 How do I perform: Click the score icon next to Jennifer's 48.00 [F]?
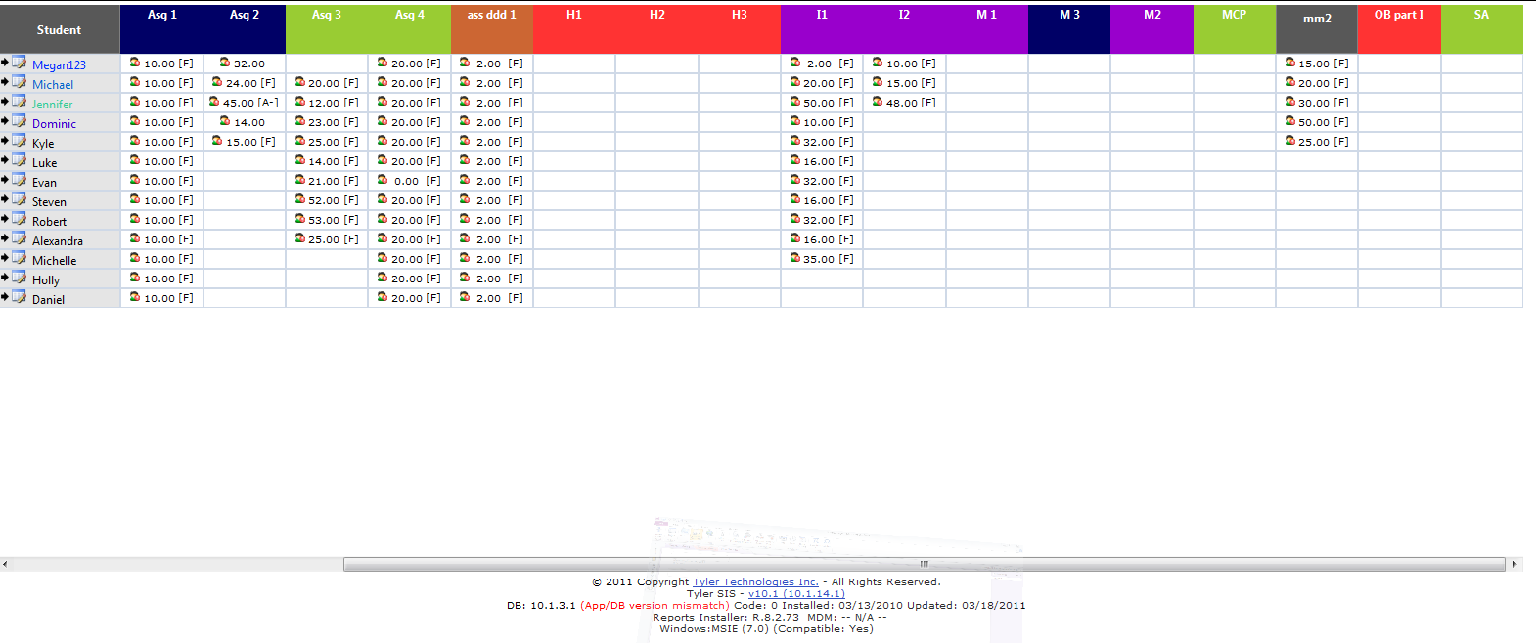click(878, 101)
